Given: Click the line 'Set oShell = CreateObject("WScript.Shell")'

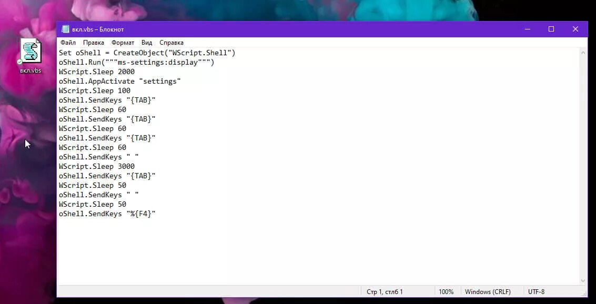Looking at the screenshot, I should pyautogui.click(x=147, y=53).
